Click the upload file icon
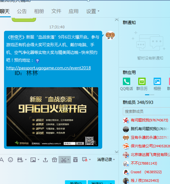 point(45,160)
